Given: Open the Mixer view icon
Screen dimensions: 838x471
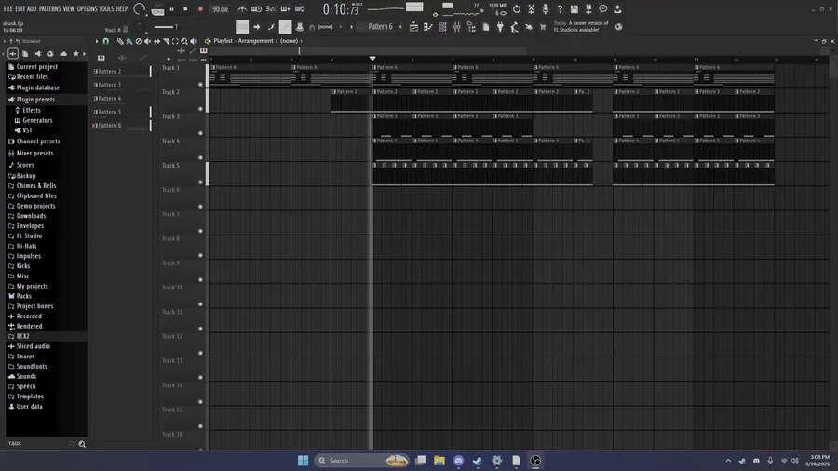Looking at the screenshot, I should pos(457,27).
